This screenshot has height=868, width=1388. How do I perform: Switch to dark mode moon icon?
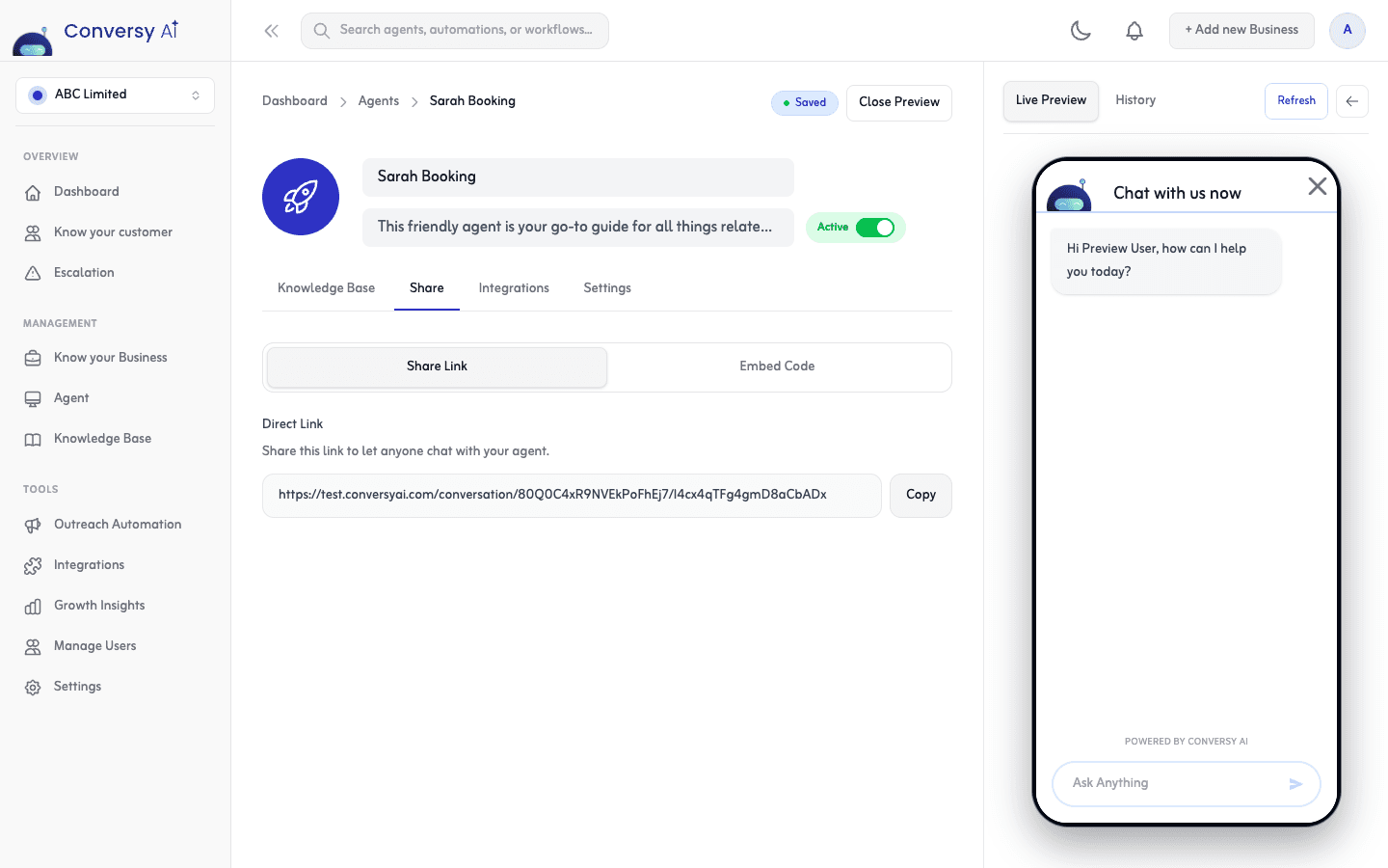click(x=1081, y=31)
